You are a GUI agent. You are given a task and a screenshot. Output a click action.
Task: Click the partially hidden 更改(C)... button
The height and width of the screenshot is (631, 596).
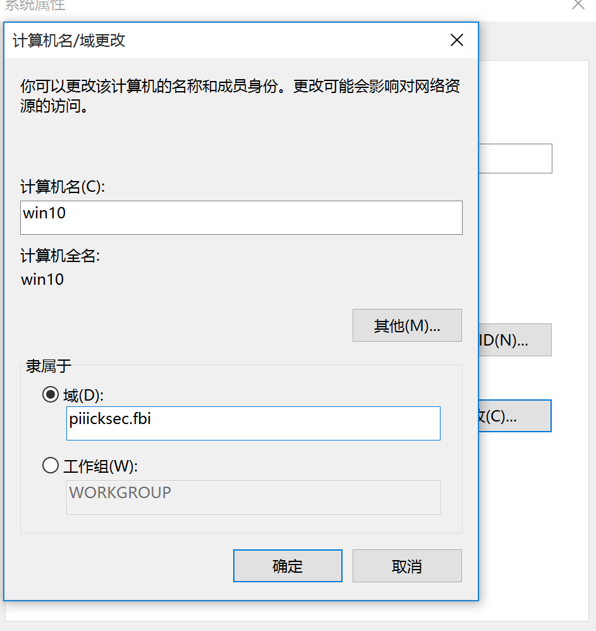pyautogui.click(x=515, y=416)
